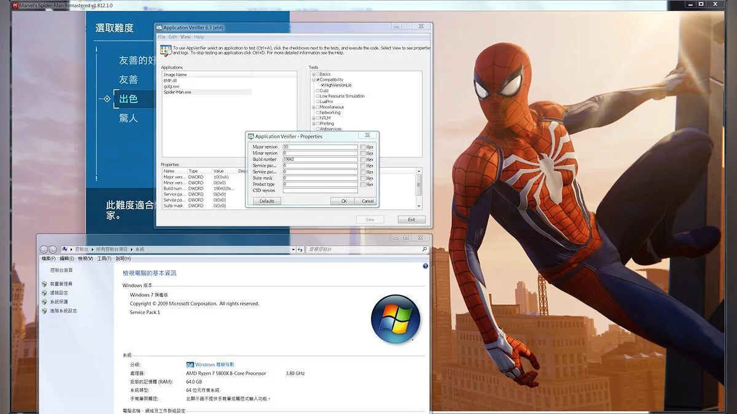Click the address bar refresh icon
The width and height of the screenshot is (737, 414).
[300, 250]
